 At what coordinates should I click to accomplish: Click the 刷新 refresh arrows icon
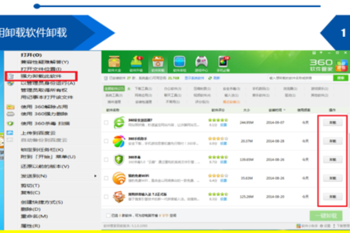pyautogui.click(x=210, y=78)
